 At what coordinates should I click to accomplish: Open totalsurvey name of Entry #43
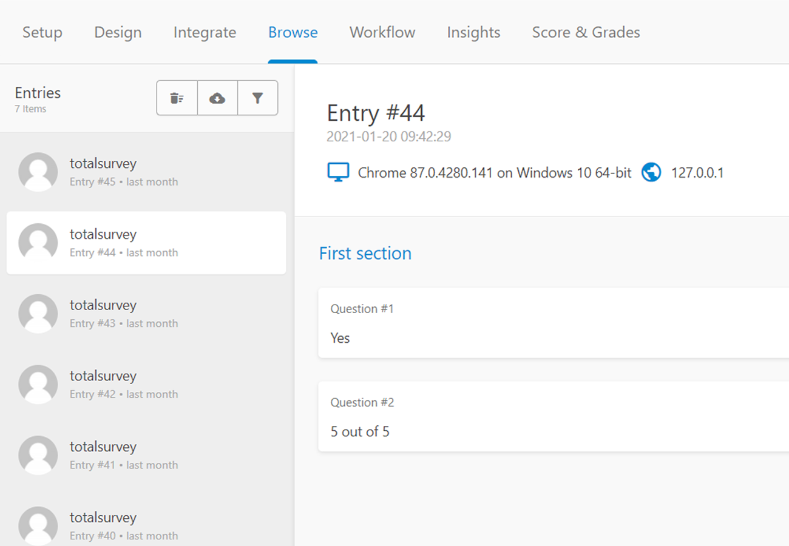pyautogui.click(x=103, y=305)
